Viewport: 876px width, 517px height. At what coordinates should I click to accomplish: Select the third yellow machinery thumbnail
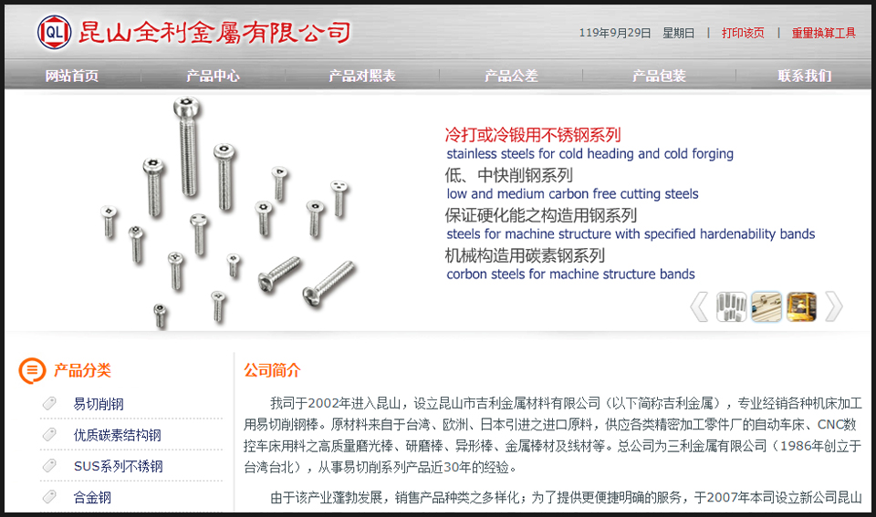(801, 306)
